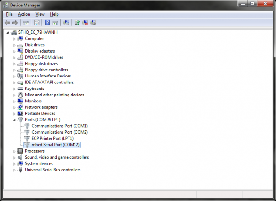Select Human Interface Devices label

click(48, 76)
